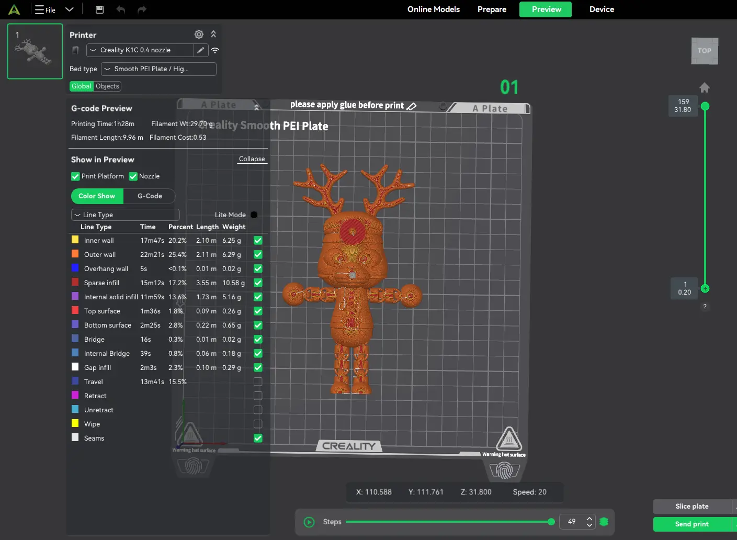
Task: Click the Steps progress slider handle
Action: tap(551, 522)
